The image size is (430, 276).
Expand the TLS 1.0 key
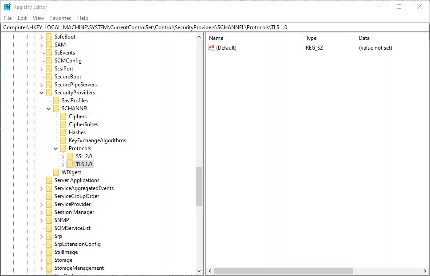pos(63,164)
